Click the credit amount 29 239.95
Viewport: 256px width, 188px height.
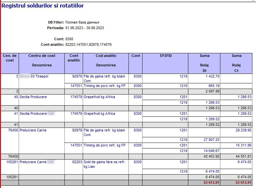click(244, 130)
